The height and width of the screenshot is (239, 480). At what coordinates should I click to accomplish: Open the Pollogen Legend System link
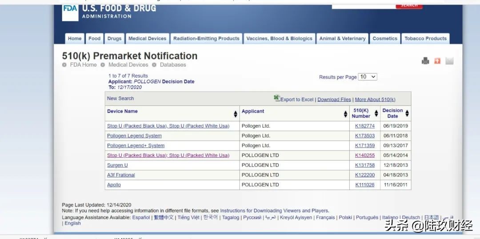tap(134, 136)
